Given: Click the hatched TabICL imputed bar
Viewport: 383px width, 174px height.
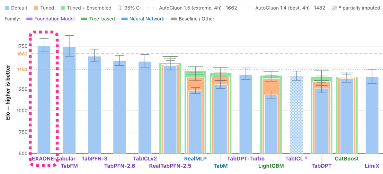Looking at the screenshot, I should tap(296, 114).
